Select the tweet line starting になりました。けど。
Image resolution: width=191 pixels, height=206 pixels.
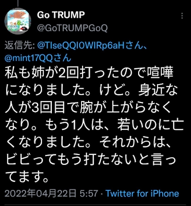coord(91,90)
